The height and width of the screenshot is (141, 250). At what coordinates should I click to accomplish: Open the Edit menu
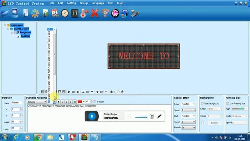click(x=61, y=3)
